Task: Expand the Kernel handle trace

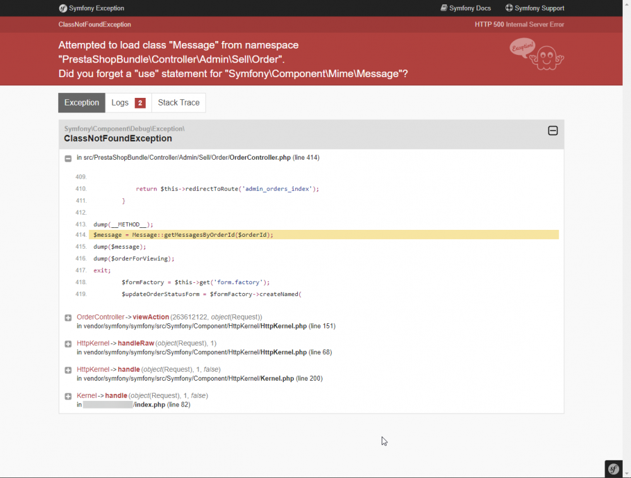Action: tap(68, 397)
